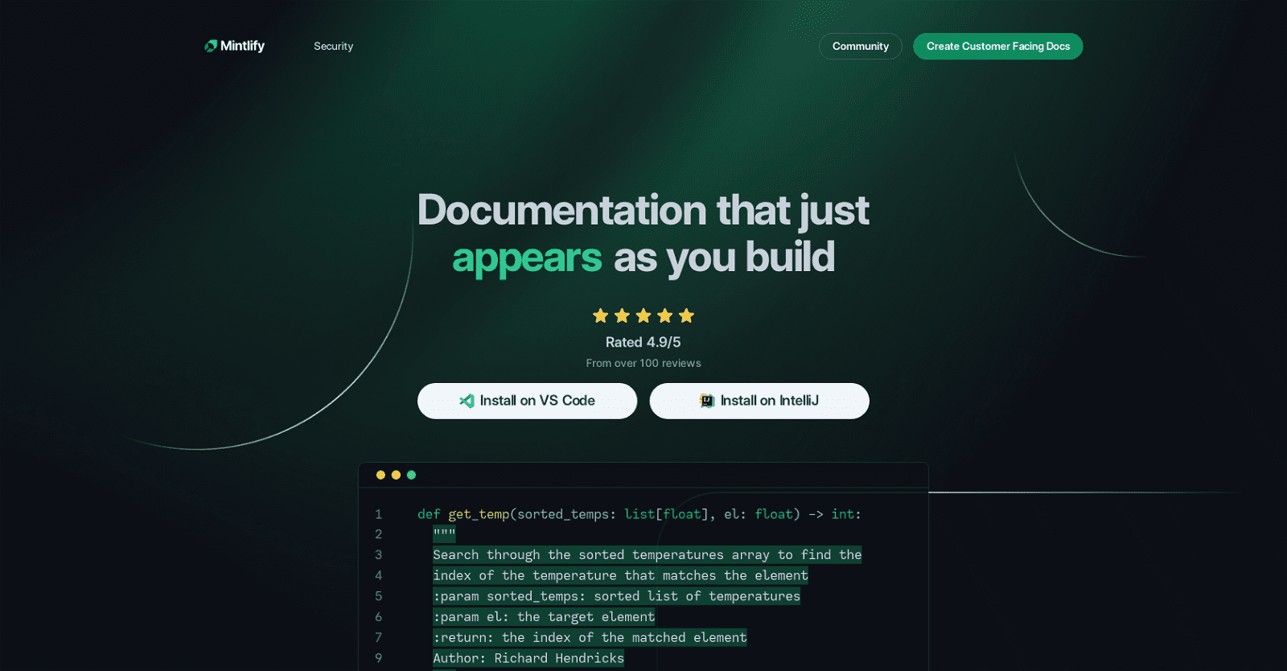Click line 'index of the temperature that matches'
This screenshot has height=671, width=1287.
620,575
